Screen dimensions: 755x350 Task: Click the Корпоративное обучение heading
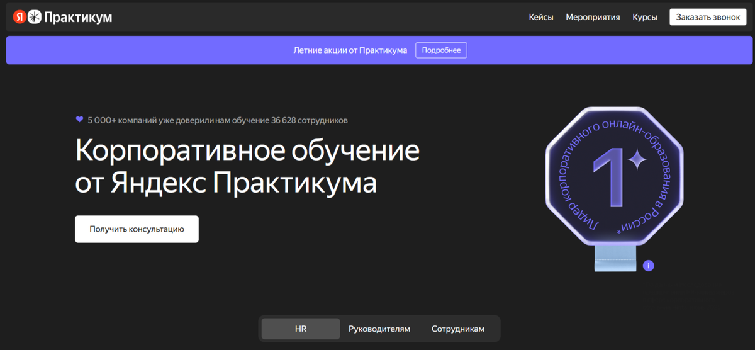point(247,167)
